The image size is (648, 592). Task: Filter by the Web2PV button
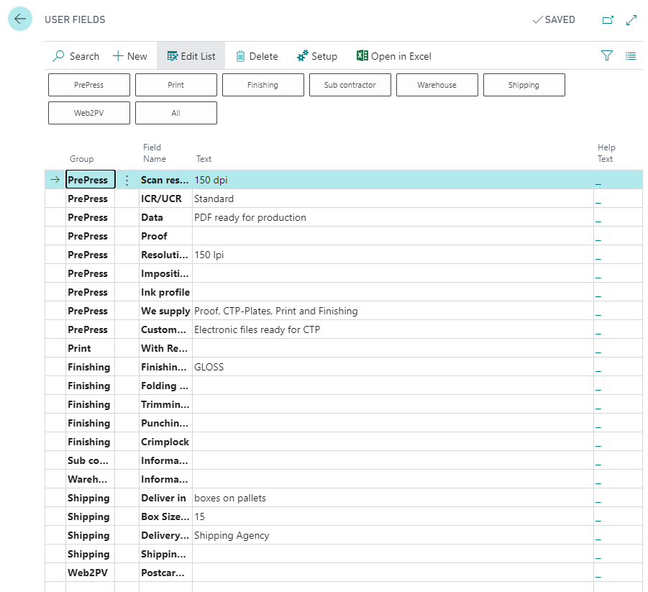[x=89, y=113]
